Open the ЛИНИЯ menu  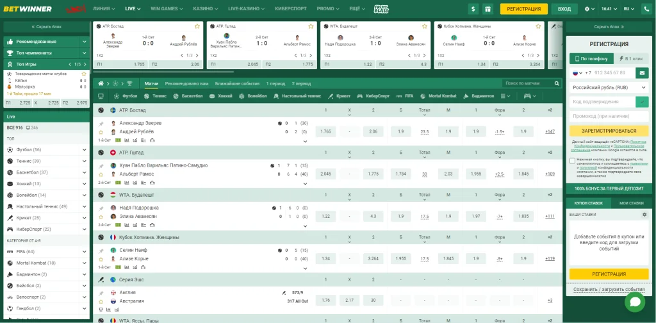104,9
